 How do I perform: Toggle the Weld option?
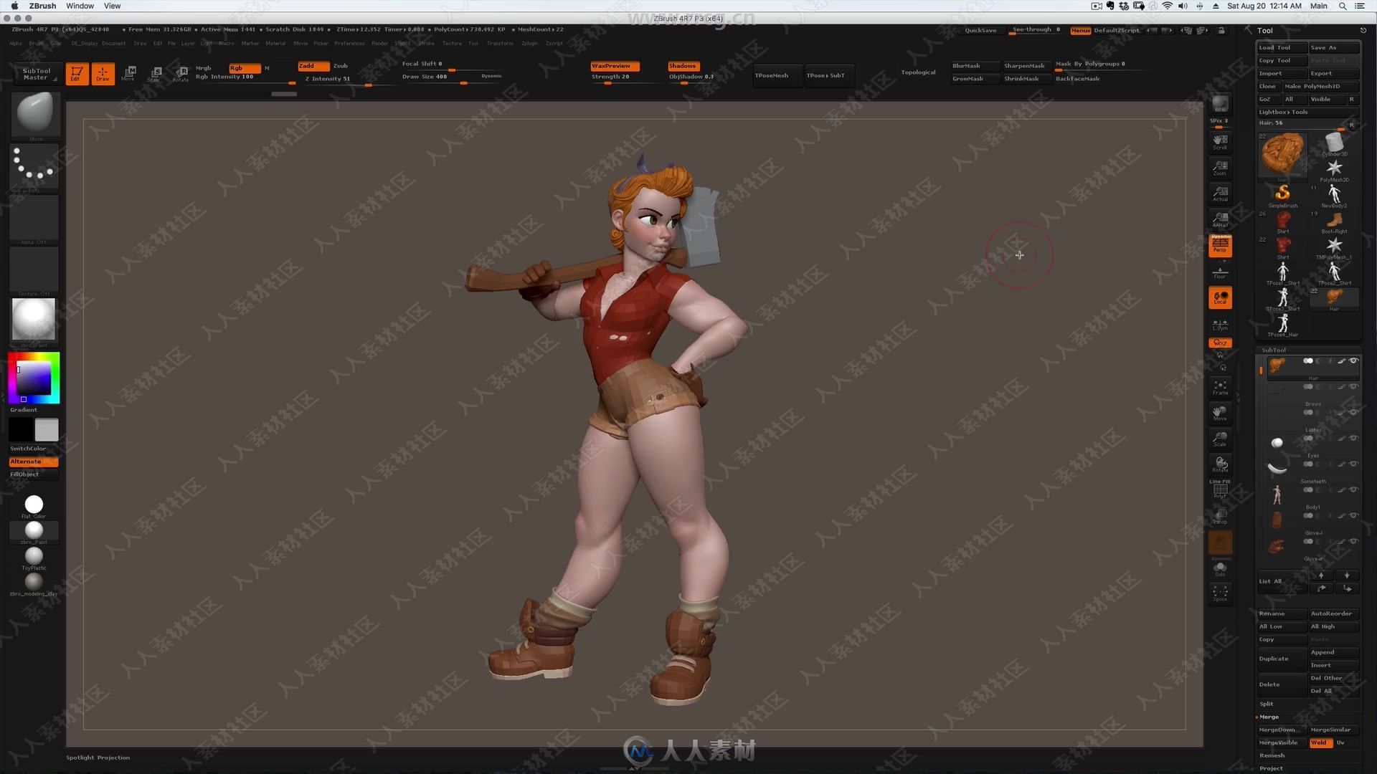(1320, 742)
